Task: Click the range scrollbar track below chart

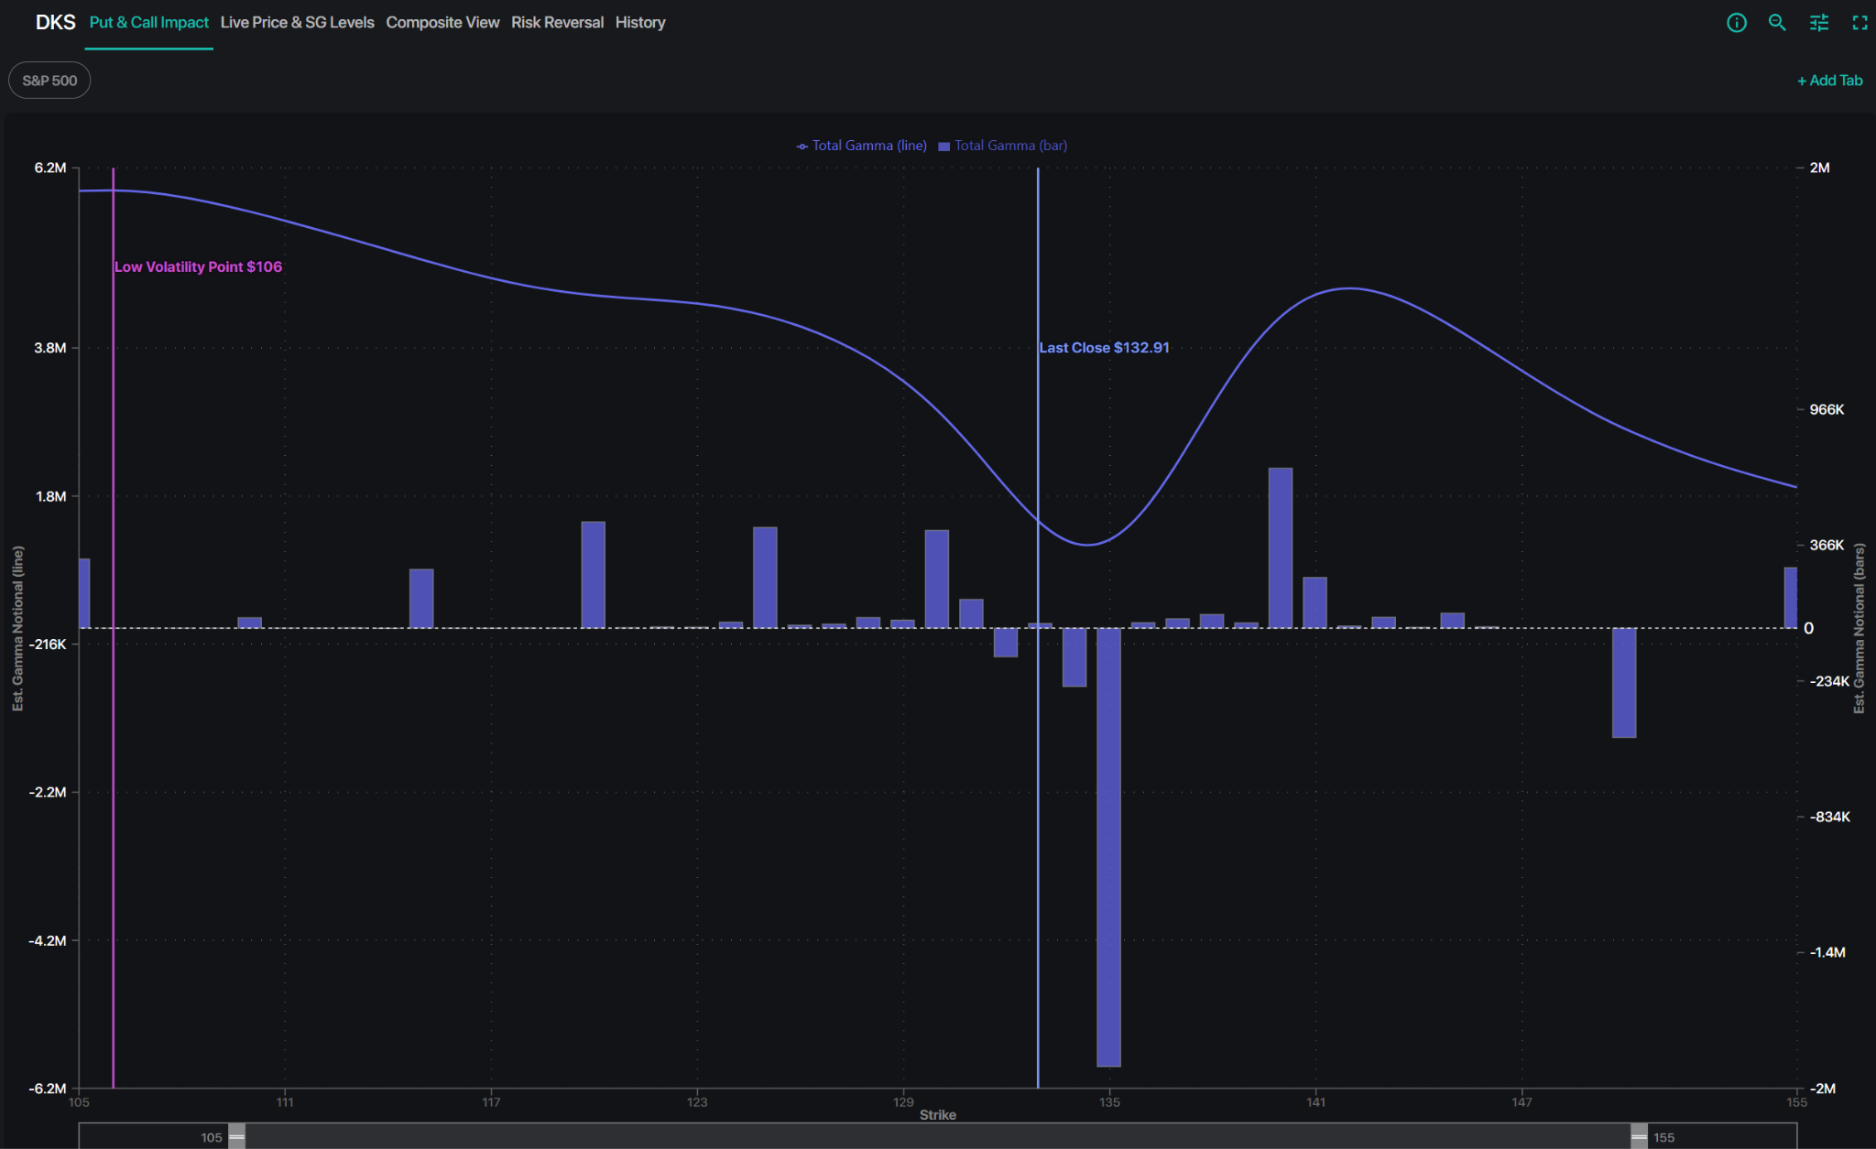Action: pyautogui.click(x=938, y=1137)
